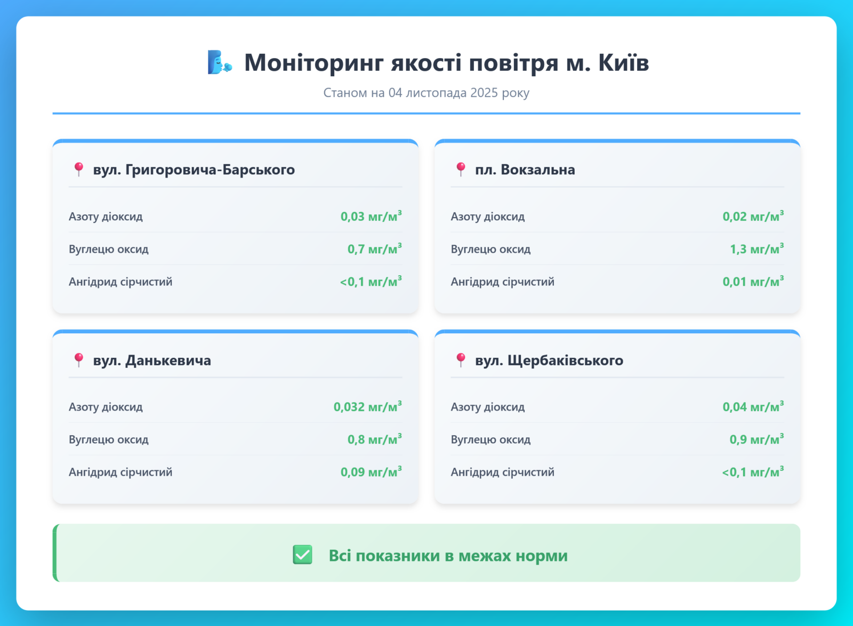
Task: Click the 0,04 мг/м³ value at Щербаківського
Action: point(753,407)
